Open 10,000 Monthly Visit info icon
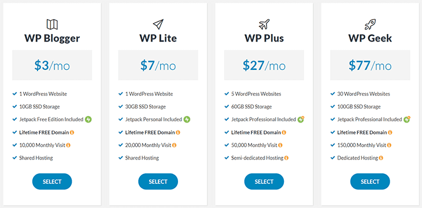 [68, 145]
